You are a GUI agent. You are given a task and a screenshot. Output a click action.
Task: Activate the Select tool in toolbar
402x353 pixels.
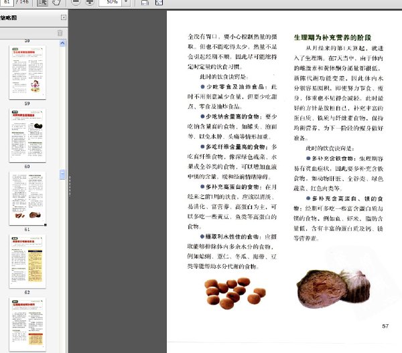coord(42,2)
